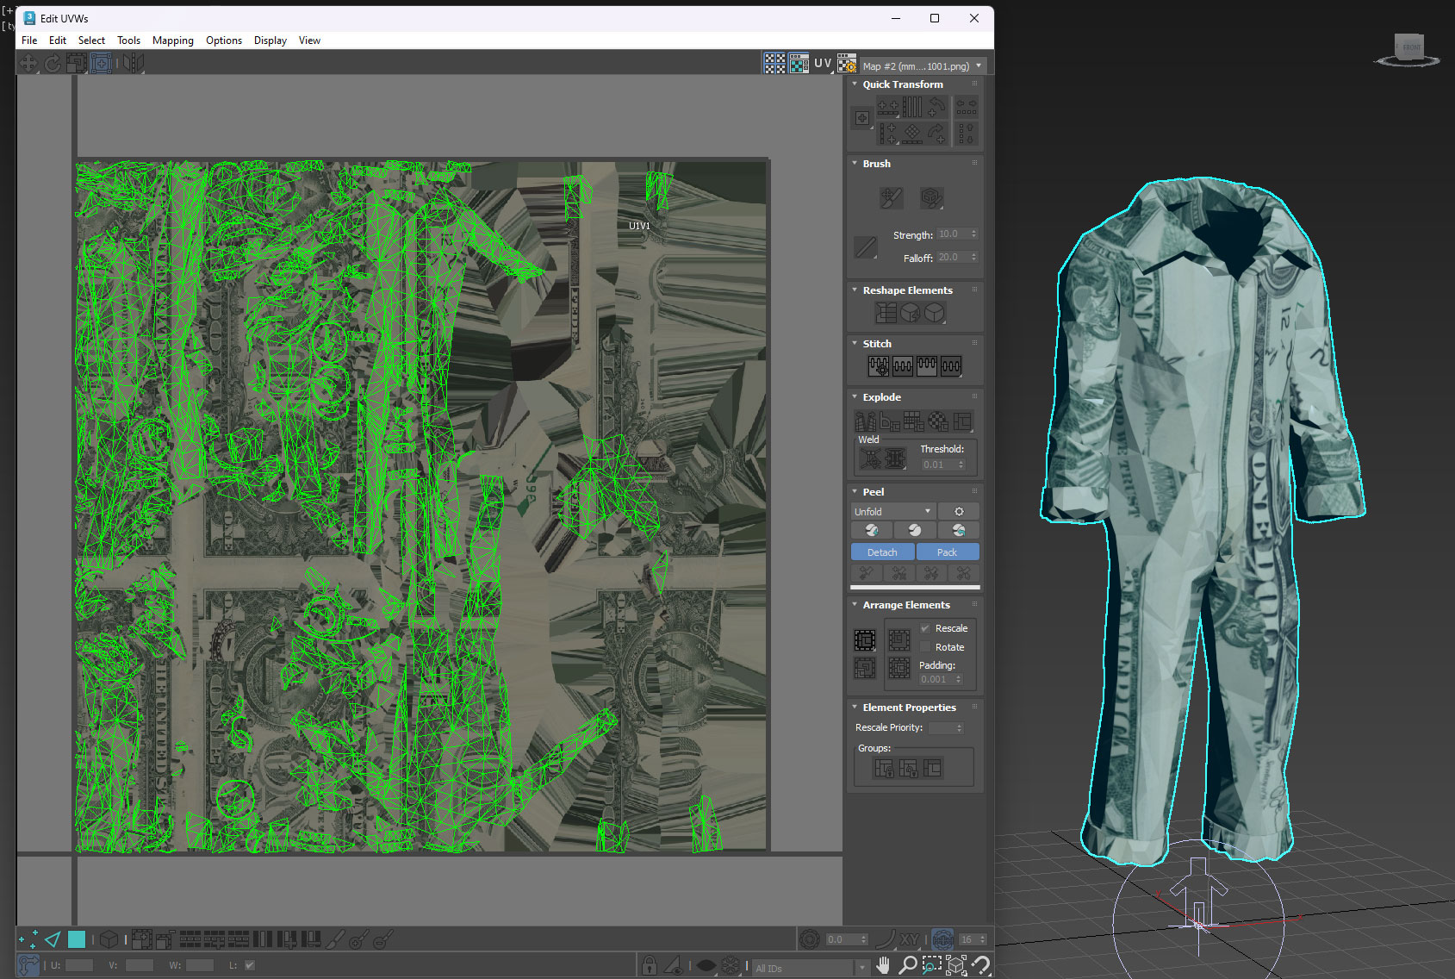Open the Edit menu
Screen dimensions: 1455x979
(x=58, y=41)
